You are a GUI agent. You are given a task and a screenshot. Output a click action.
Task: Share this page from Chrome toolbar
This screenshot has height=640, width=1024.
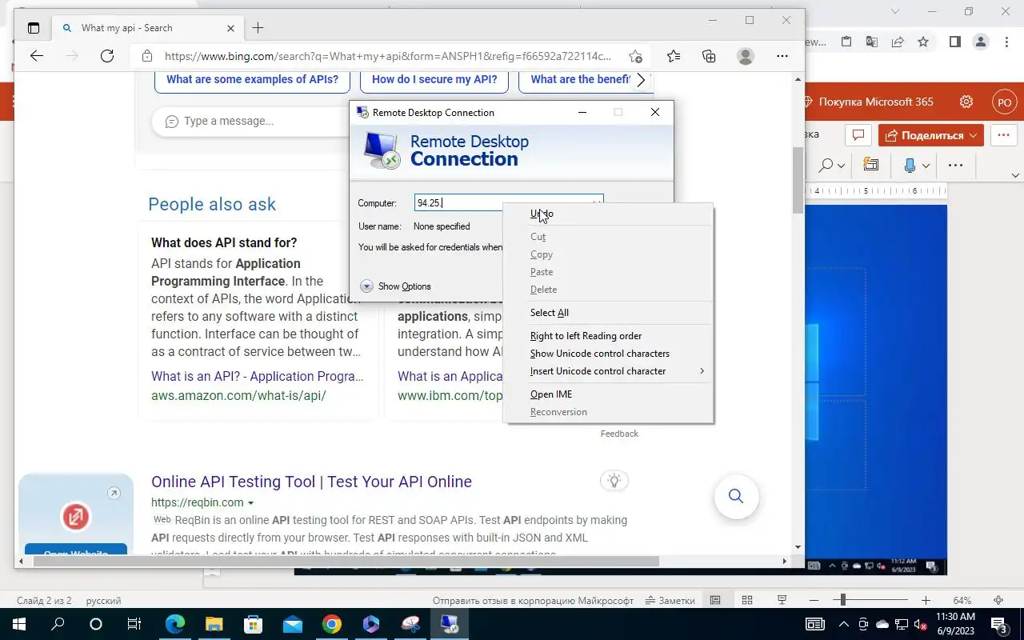[898, 42]
